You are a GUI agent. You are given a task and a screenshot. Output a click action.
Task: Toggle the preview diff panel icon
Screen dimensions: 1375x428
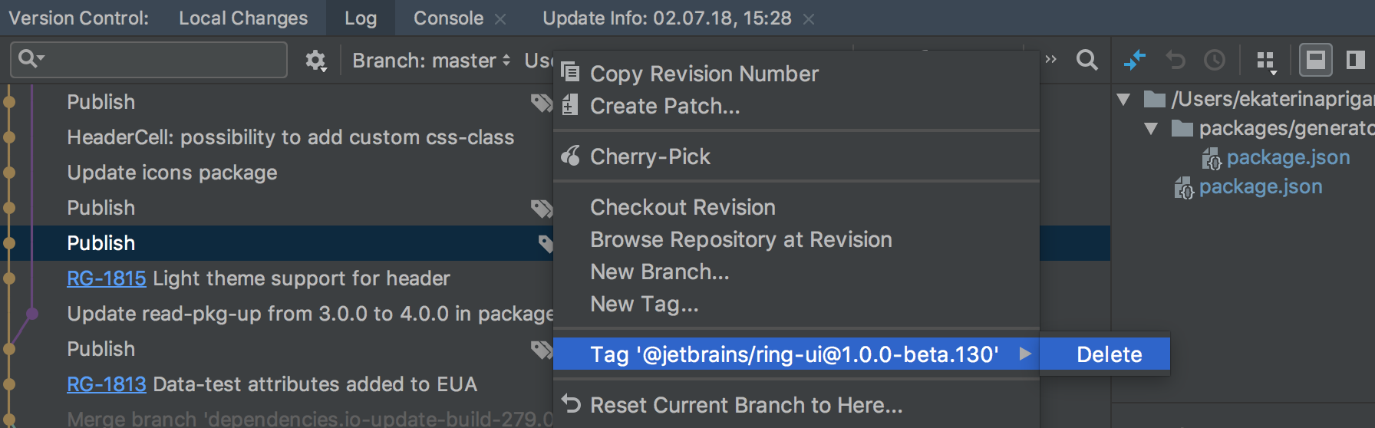1316,60
